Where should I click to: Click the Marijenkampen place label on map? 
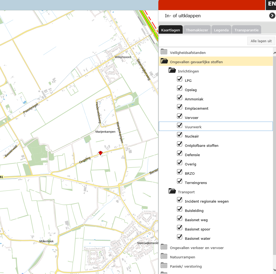pyautogui.click(x=105, y=132)
